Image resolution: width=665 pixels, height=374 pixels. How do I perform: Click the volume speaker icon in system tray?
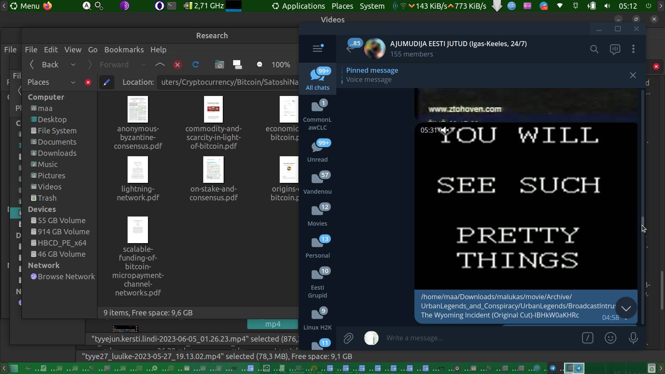tap(607, 6)
